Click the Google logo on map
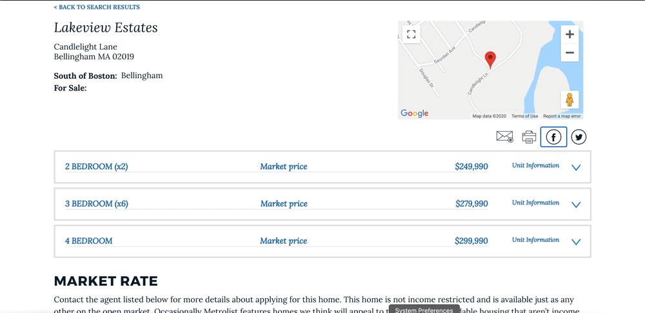The image size is (645, 313). (x=415, y=114)
